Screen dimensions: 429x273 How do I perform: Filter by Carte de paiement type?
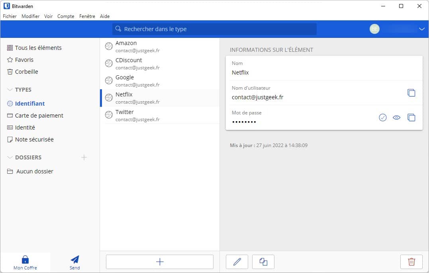35,116
